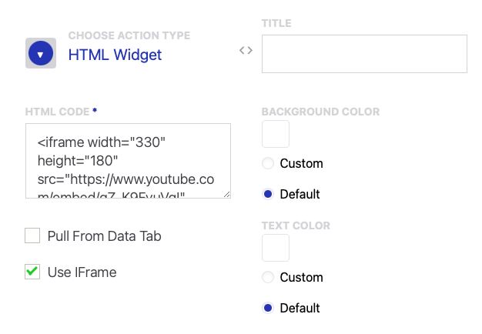This screenshot has height=334, width=482.
Task: Open the action type dropdown arrow icon
Action: point(41,54)
